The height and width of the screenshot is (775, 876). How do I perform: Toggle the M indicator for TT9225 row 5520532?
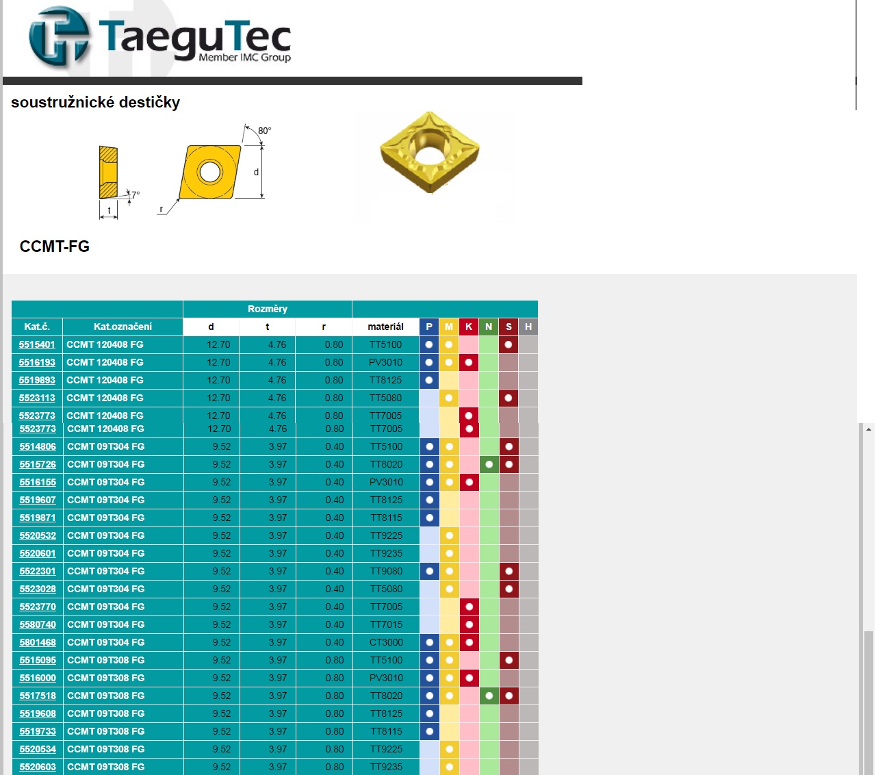pyautogui.click(x=449, y=535)
